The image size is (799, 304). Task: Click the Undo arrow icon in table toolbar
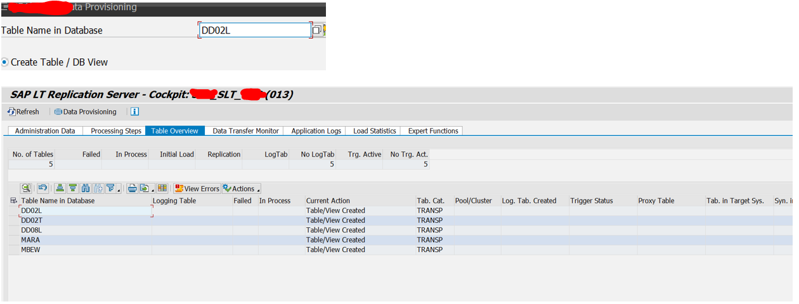42,188
